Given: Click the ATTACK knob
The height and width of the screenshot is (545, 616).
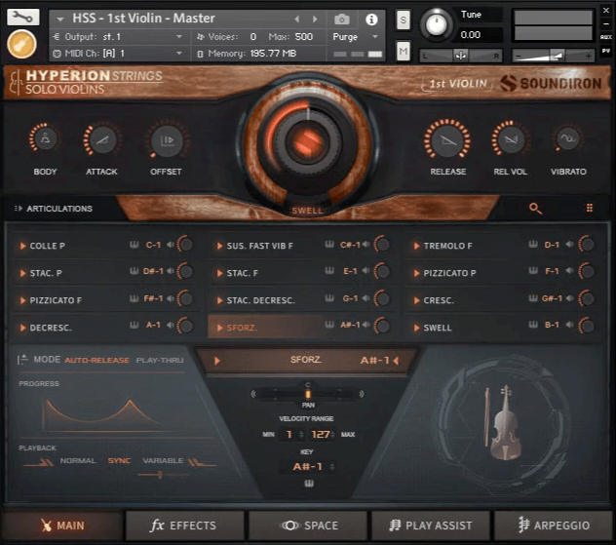Looking at the screenshot, I should (x=101, y=139).
